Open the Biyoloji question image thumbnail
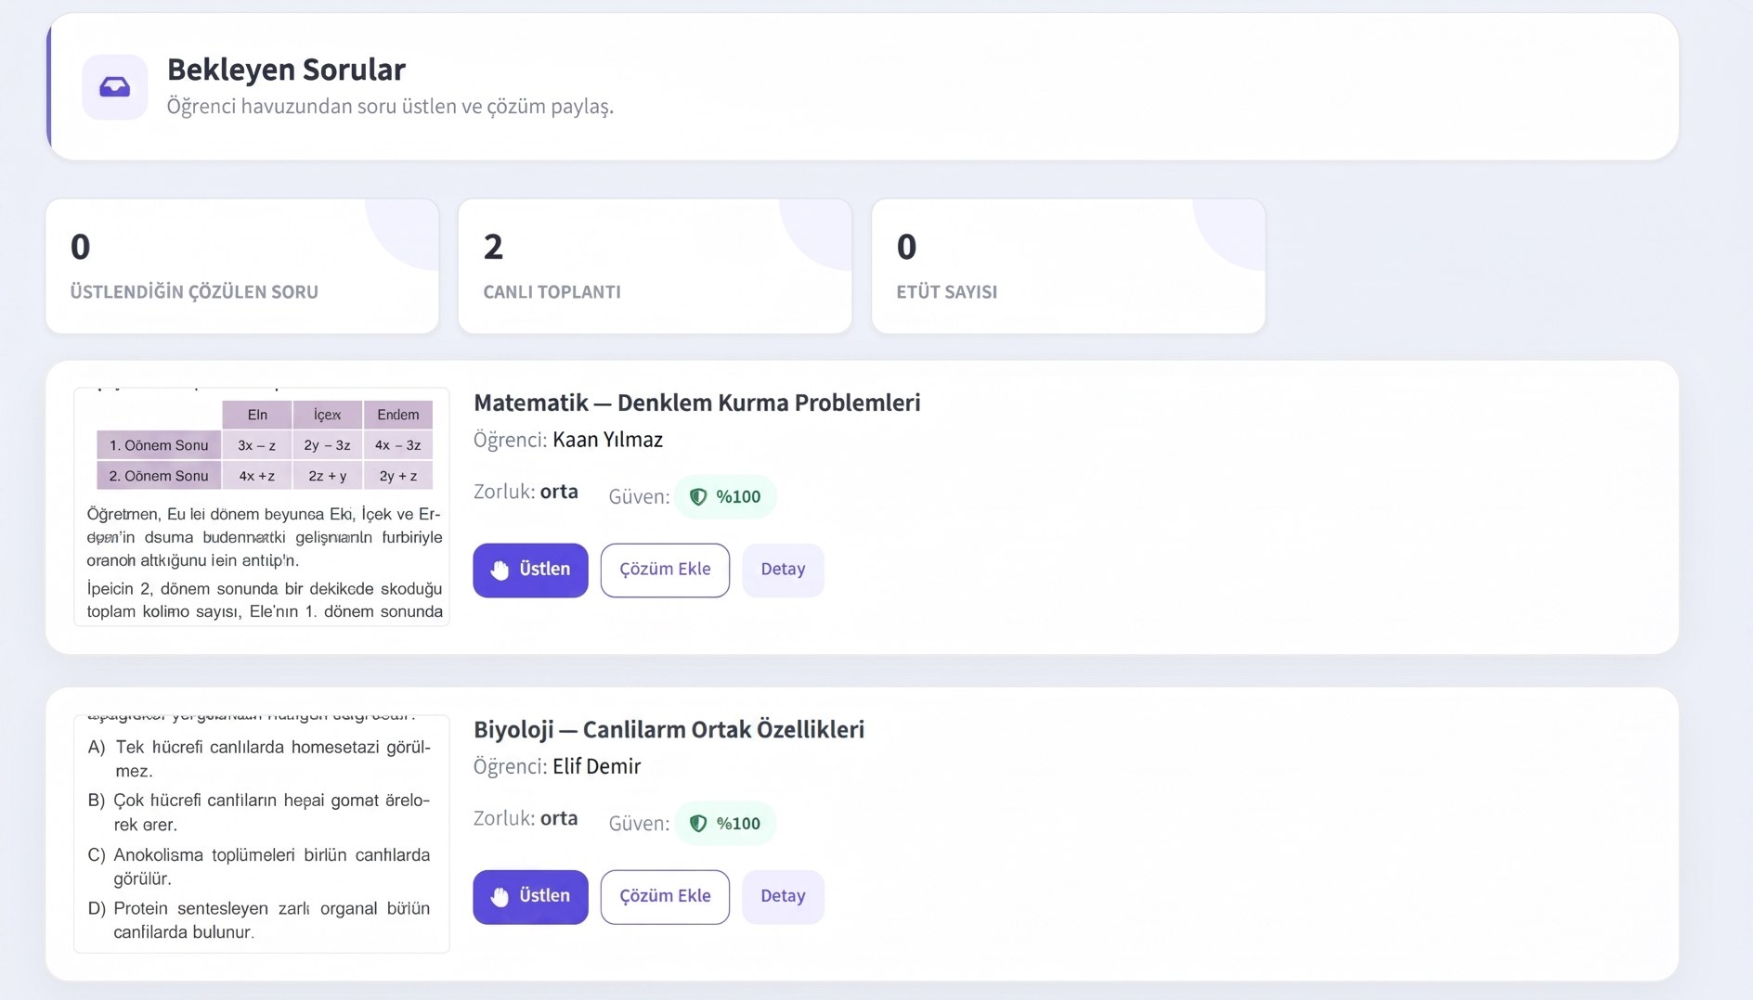The height and width of the screenshot is (1000, 1753). click(x=262, y=833)
